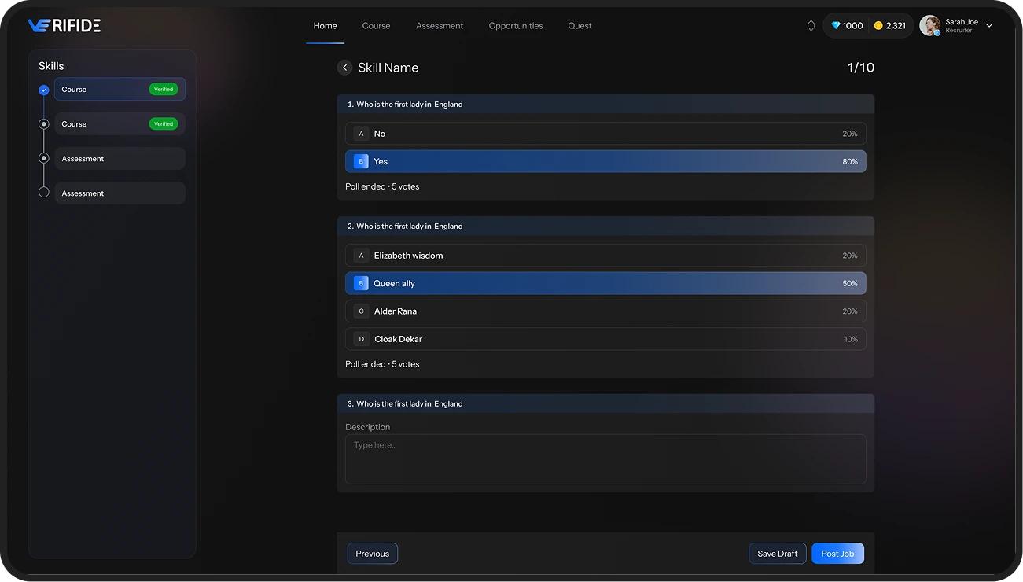Click the gold coin balance icon

click(x=878, y=26)
